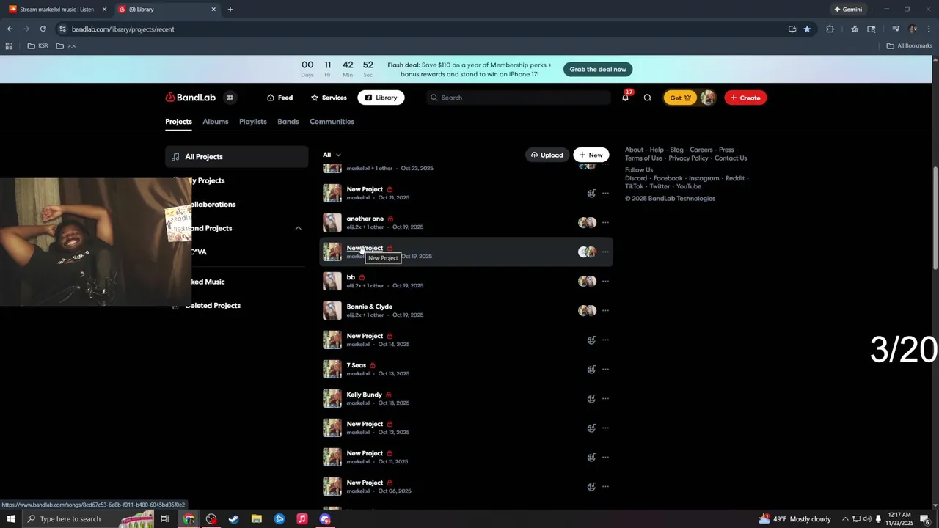939x528 pixels.
Task: Click the Help footer link
Action: pyautogui.click(x=657, y=150)
